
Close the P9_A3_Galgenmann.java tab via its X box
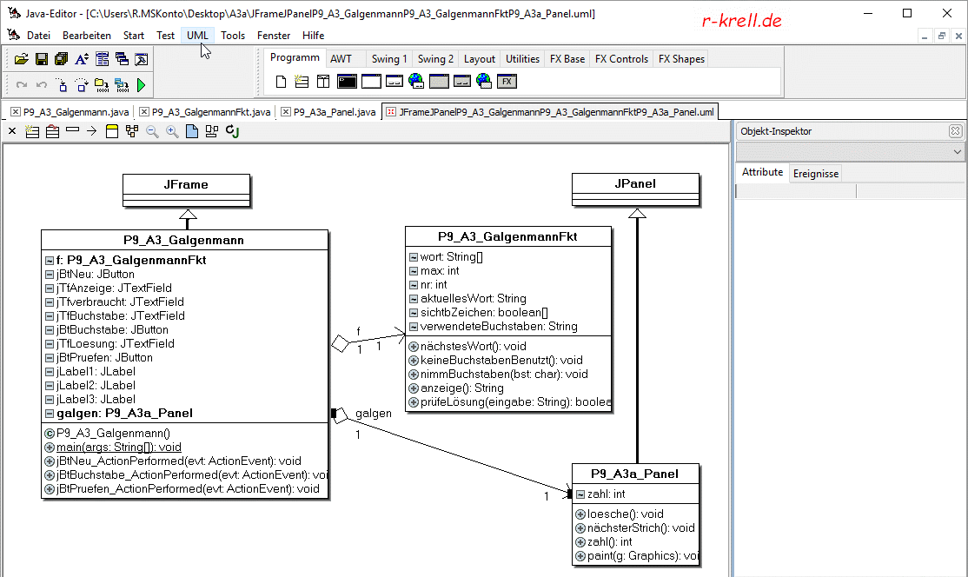coord(16,112)
